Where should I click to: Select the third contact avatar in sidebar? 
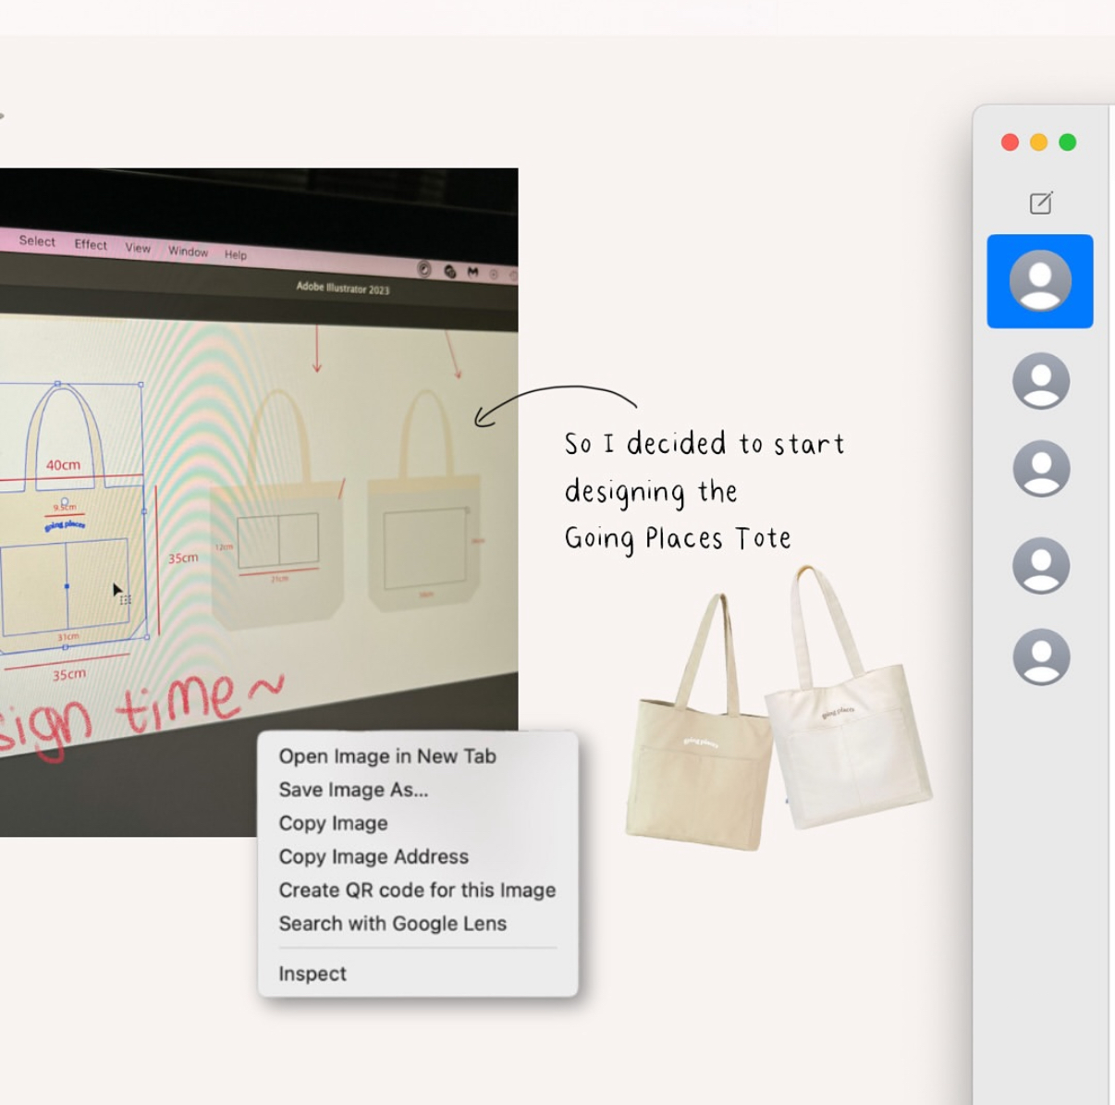pyautogui.click(x=1040, y=469)
